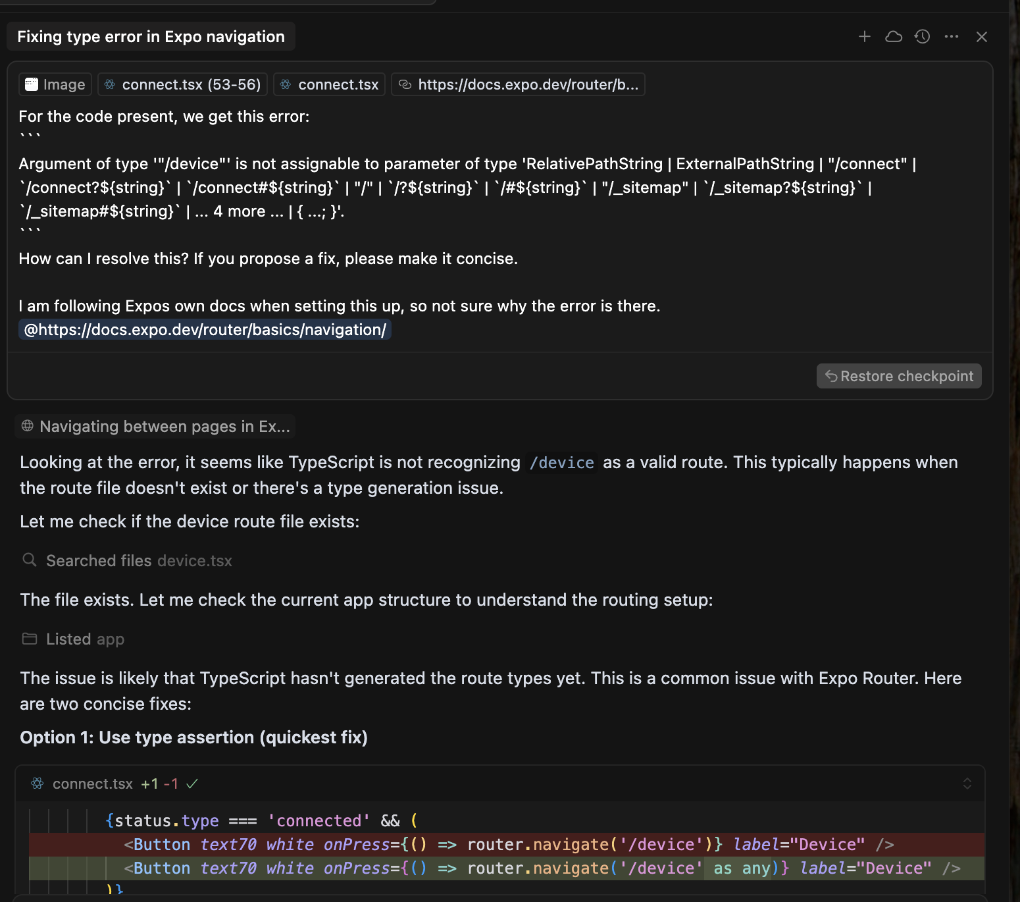The height and width of the screenshot is (902, 1020).
Task: Expand 'Searched files device.tsx' step
Action: tap(126, 561)
